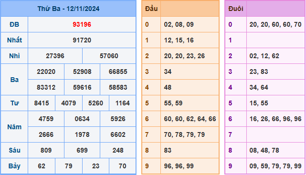Click the ĐB row label
The width and height of the screenshot is (306, 175).
(x=14, y=24)
